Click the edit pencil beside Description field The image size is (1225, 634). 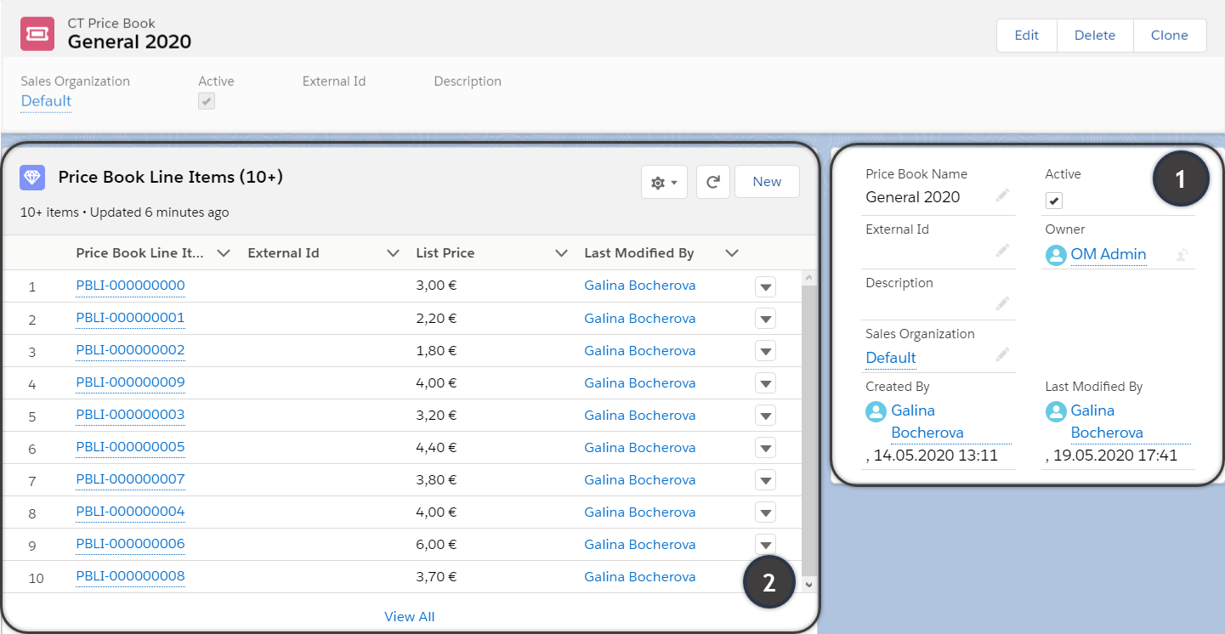pyautogui.click(x=1003, y=303)
